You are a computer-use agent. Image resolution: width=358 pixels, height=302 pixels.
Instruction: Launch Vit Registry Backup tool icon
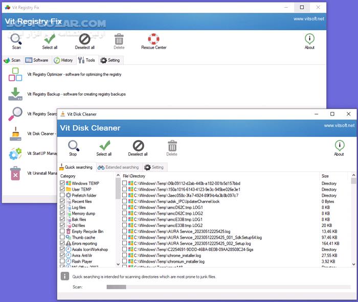pos(15,94)
